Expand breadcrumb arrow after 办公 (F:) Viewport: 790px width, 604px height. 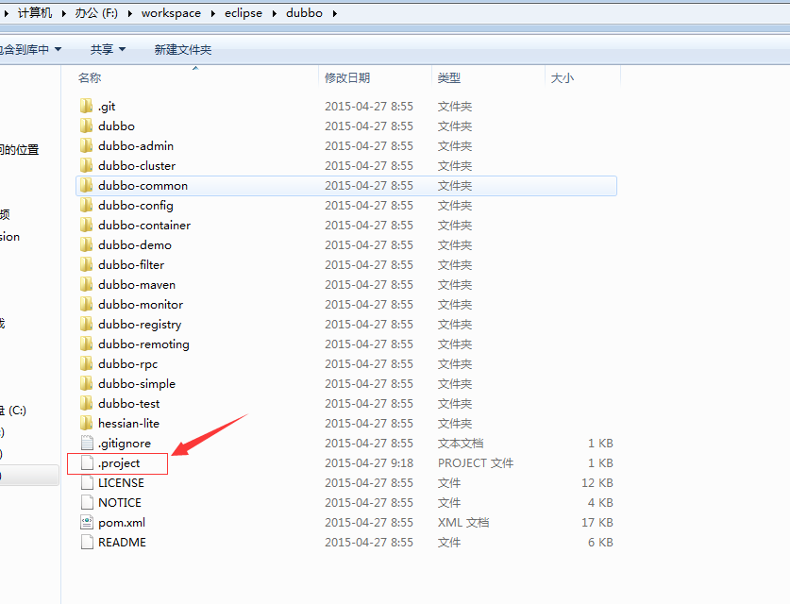click(x=130, y=13)
